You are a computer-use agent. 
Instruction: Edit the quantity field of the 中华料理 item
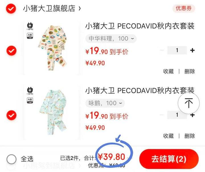pos(177,50)
